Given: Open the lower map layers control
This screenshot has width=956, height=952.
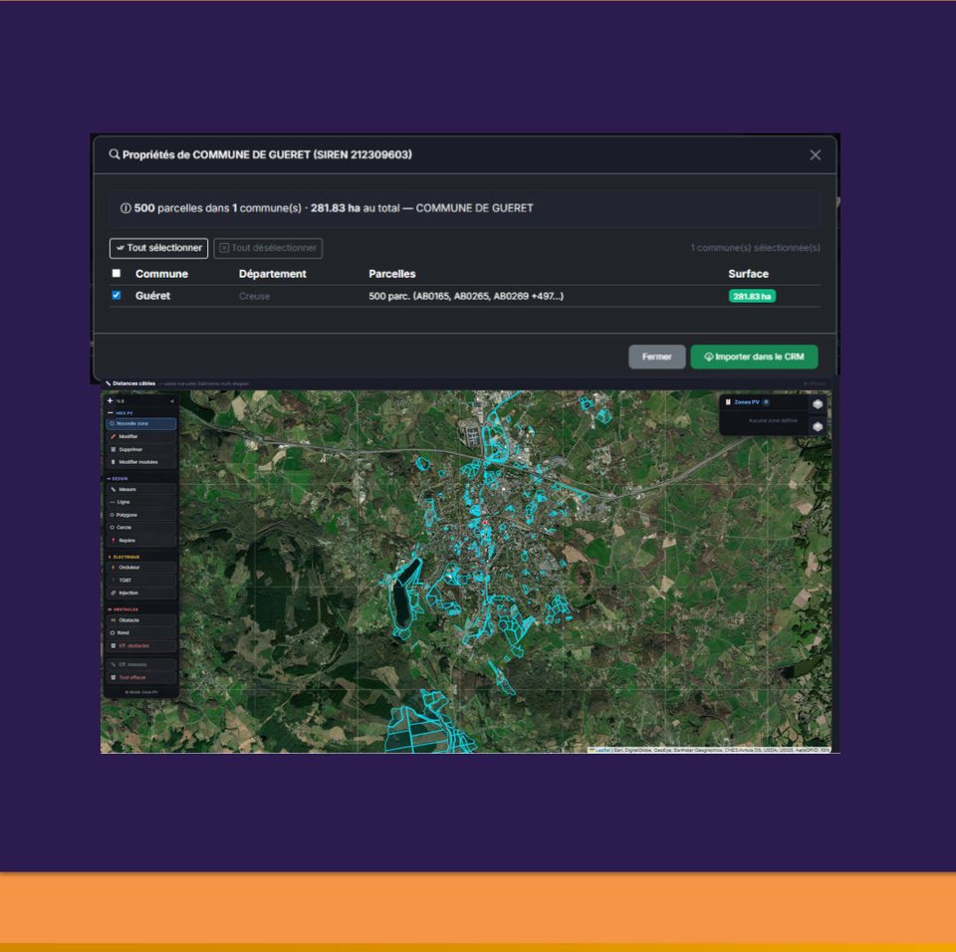Looking at the screenshot, I should 818,426.
